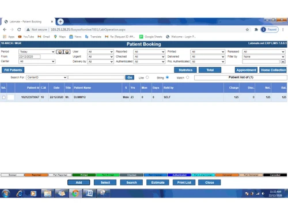Viewport: 288px width, 216px height.
Task: Click the dark blue Authenticated legend swatch
Action: coord(179,175)
